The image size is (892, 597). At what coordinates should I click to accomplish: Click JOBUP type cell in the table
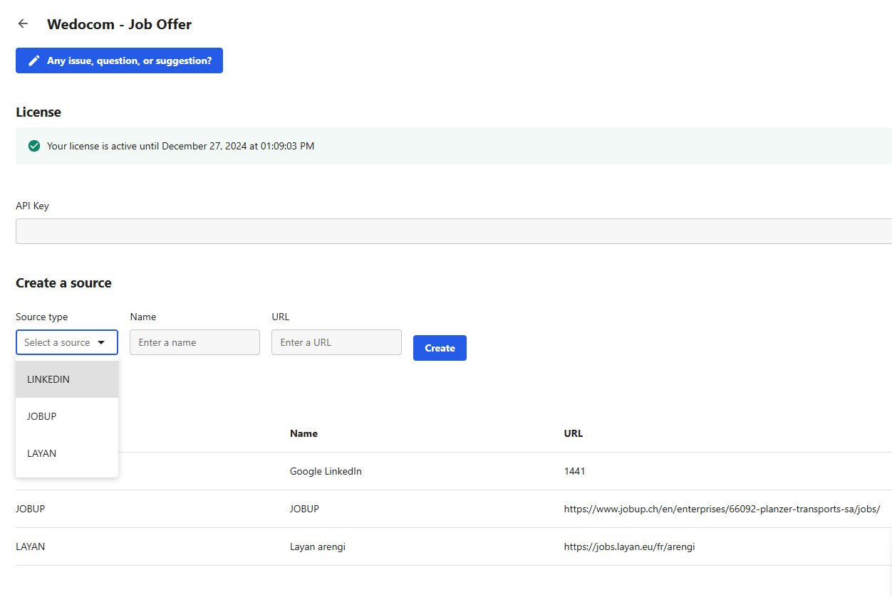pos(31,509)
